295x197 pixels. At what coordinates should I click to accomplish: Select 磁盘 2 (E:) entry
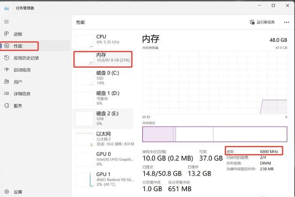pyautogui.click(x=103, y=119)
